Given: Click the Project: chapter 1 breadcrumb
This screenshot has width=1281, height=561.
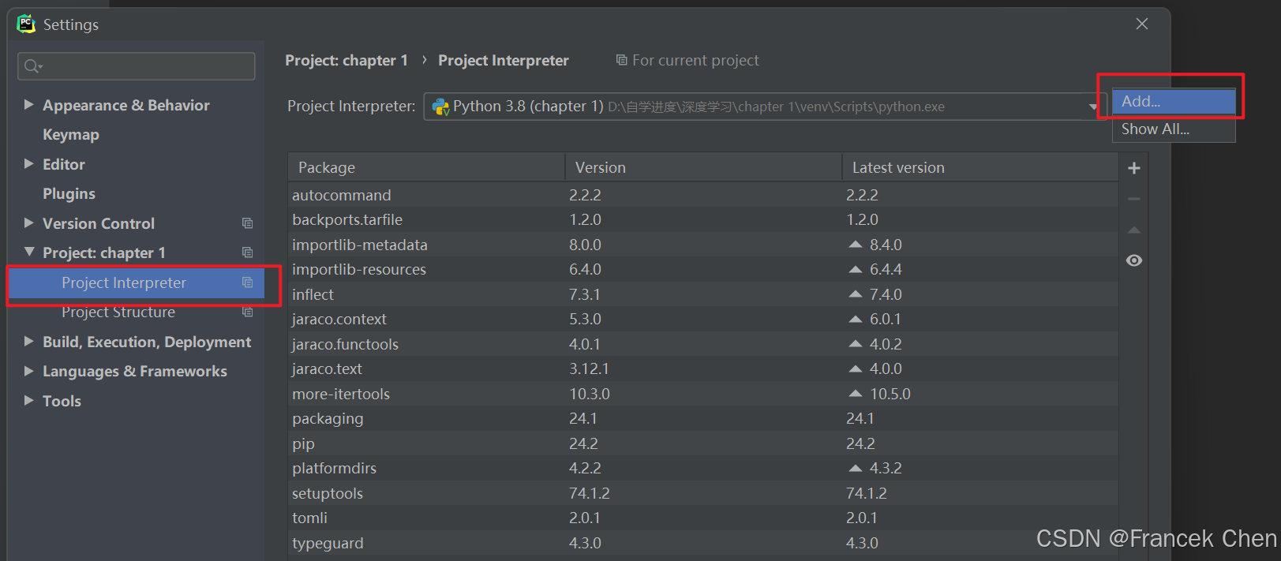Looking at the screenshot, I should pos(346,60).
